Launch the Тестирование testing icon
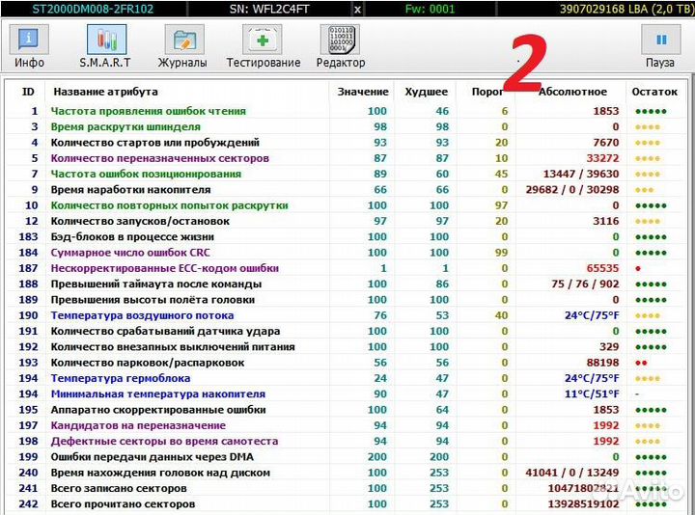The height and width of the screenshot is (515, 695). pos(263,41)
